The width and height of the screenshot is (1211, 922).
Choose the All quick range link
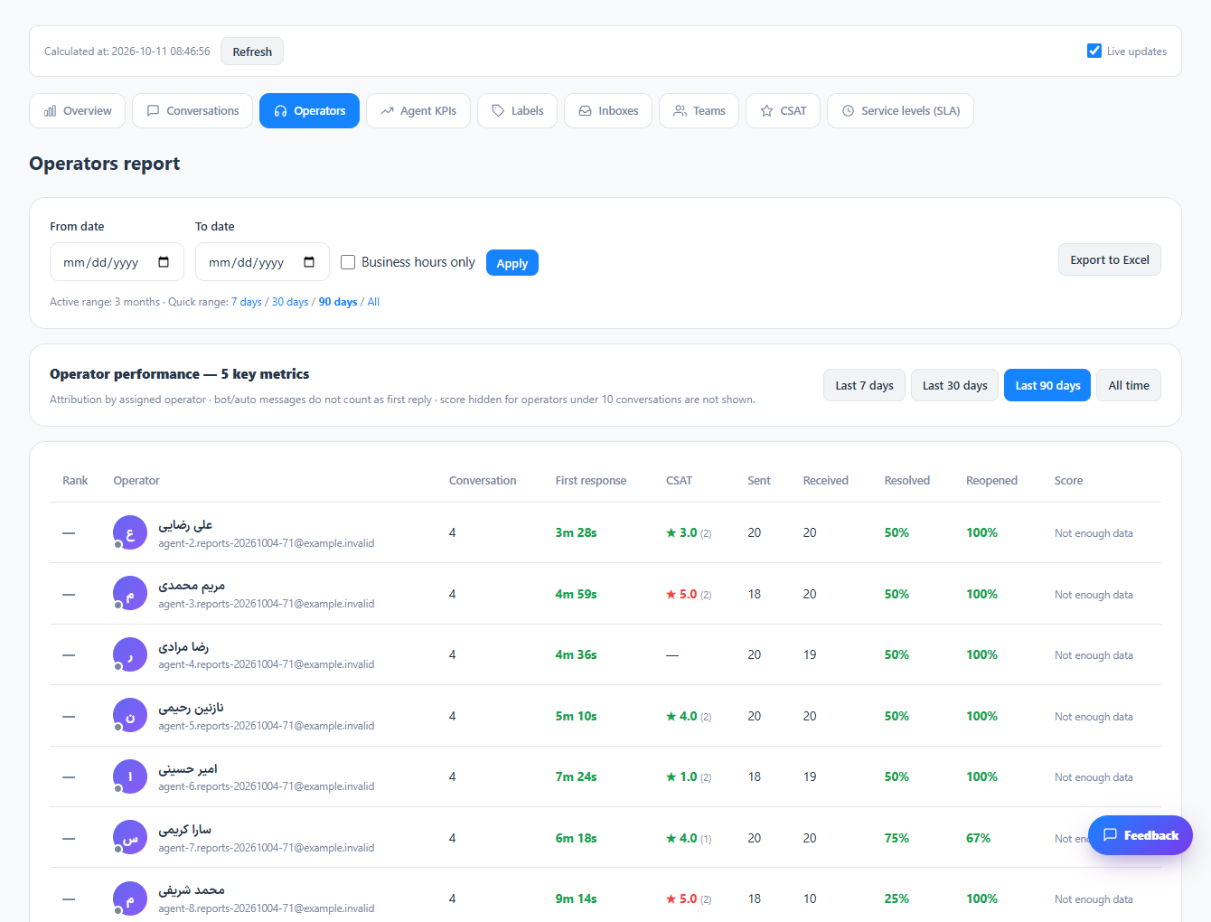coord(373,302)
